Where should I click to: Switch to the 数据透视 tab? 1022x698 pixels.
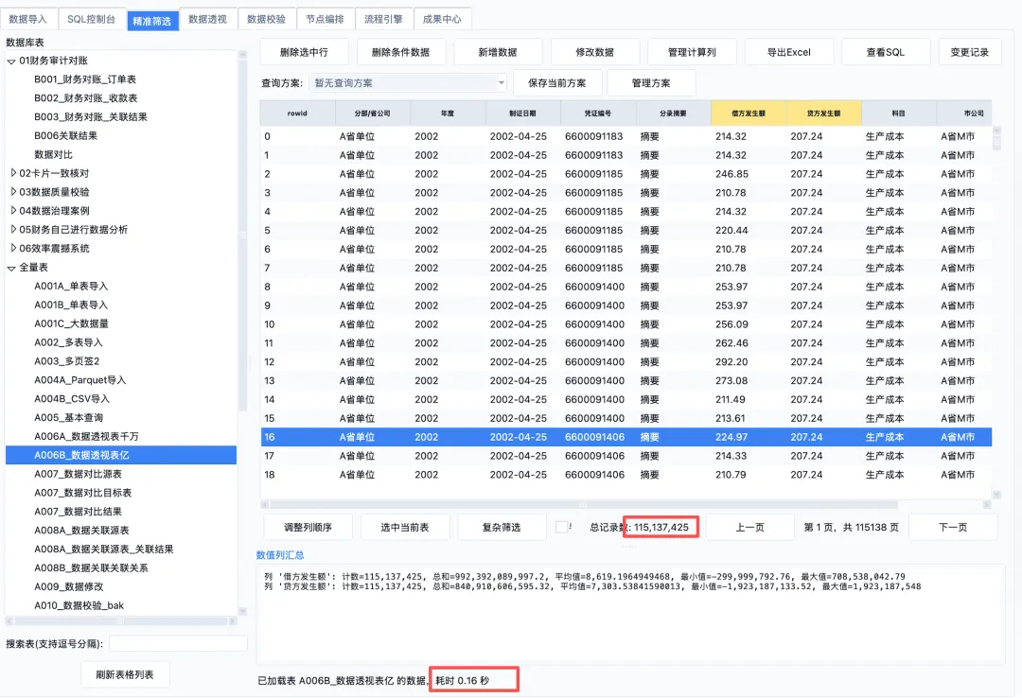[x=207, y=19]
